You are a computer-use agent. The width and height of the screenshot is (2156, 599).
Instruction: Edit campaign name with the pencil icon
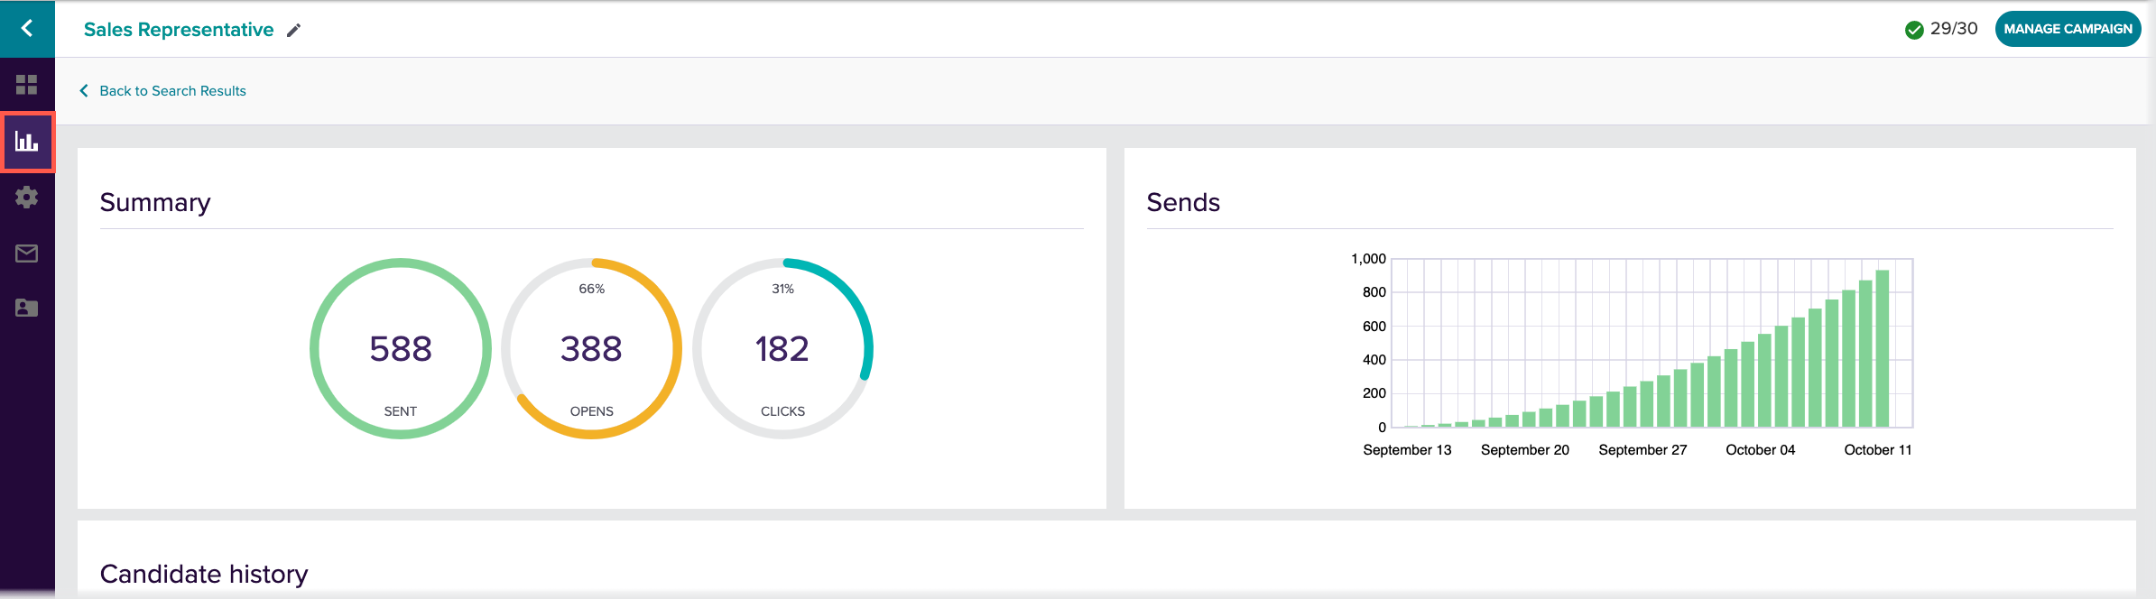[x=293, y=31]
